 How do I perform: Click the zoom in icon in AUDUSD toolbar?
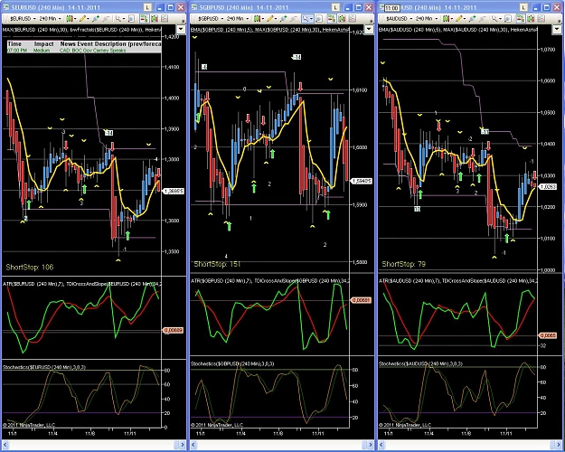tap(472, 18)
